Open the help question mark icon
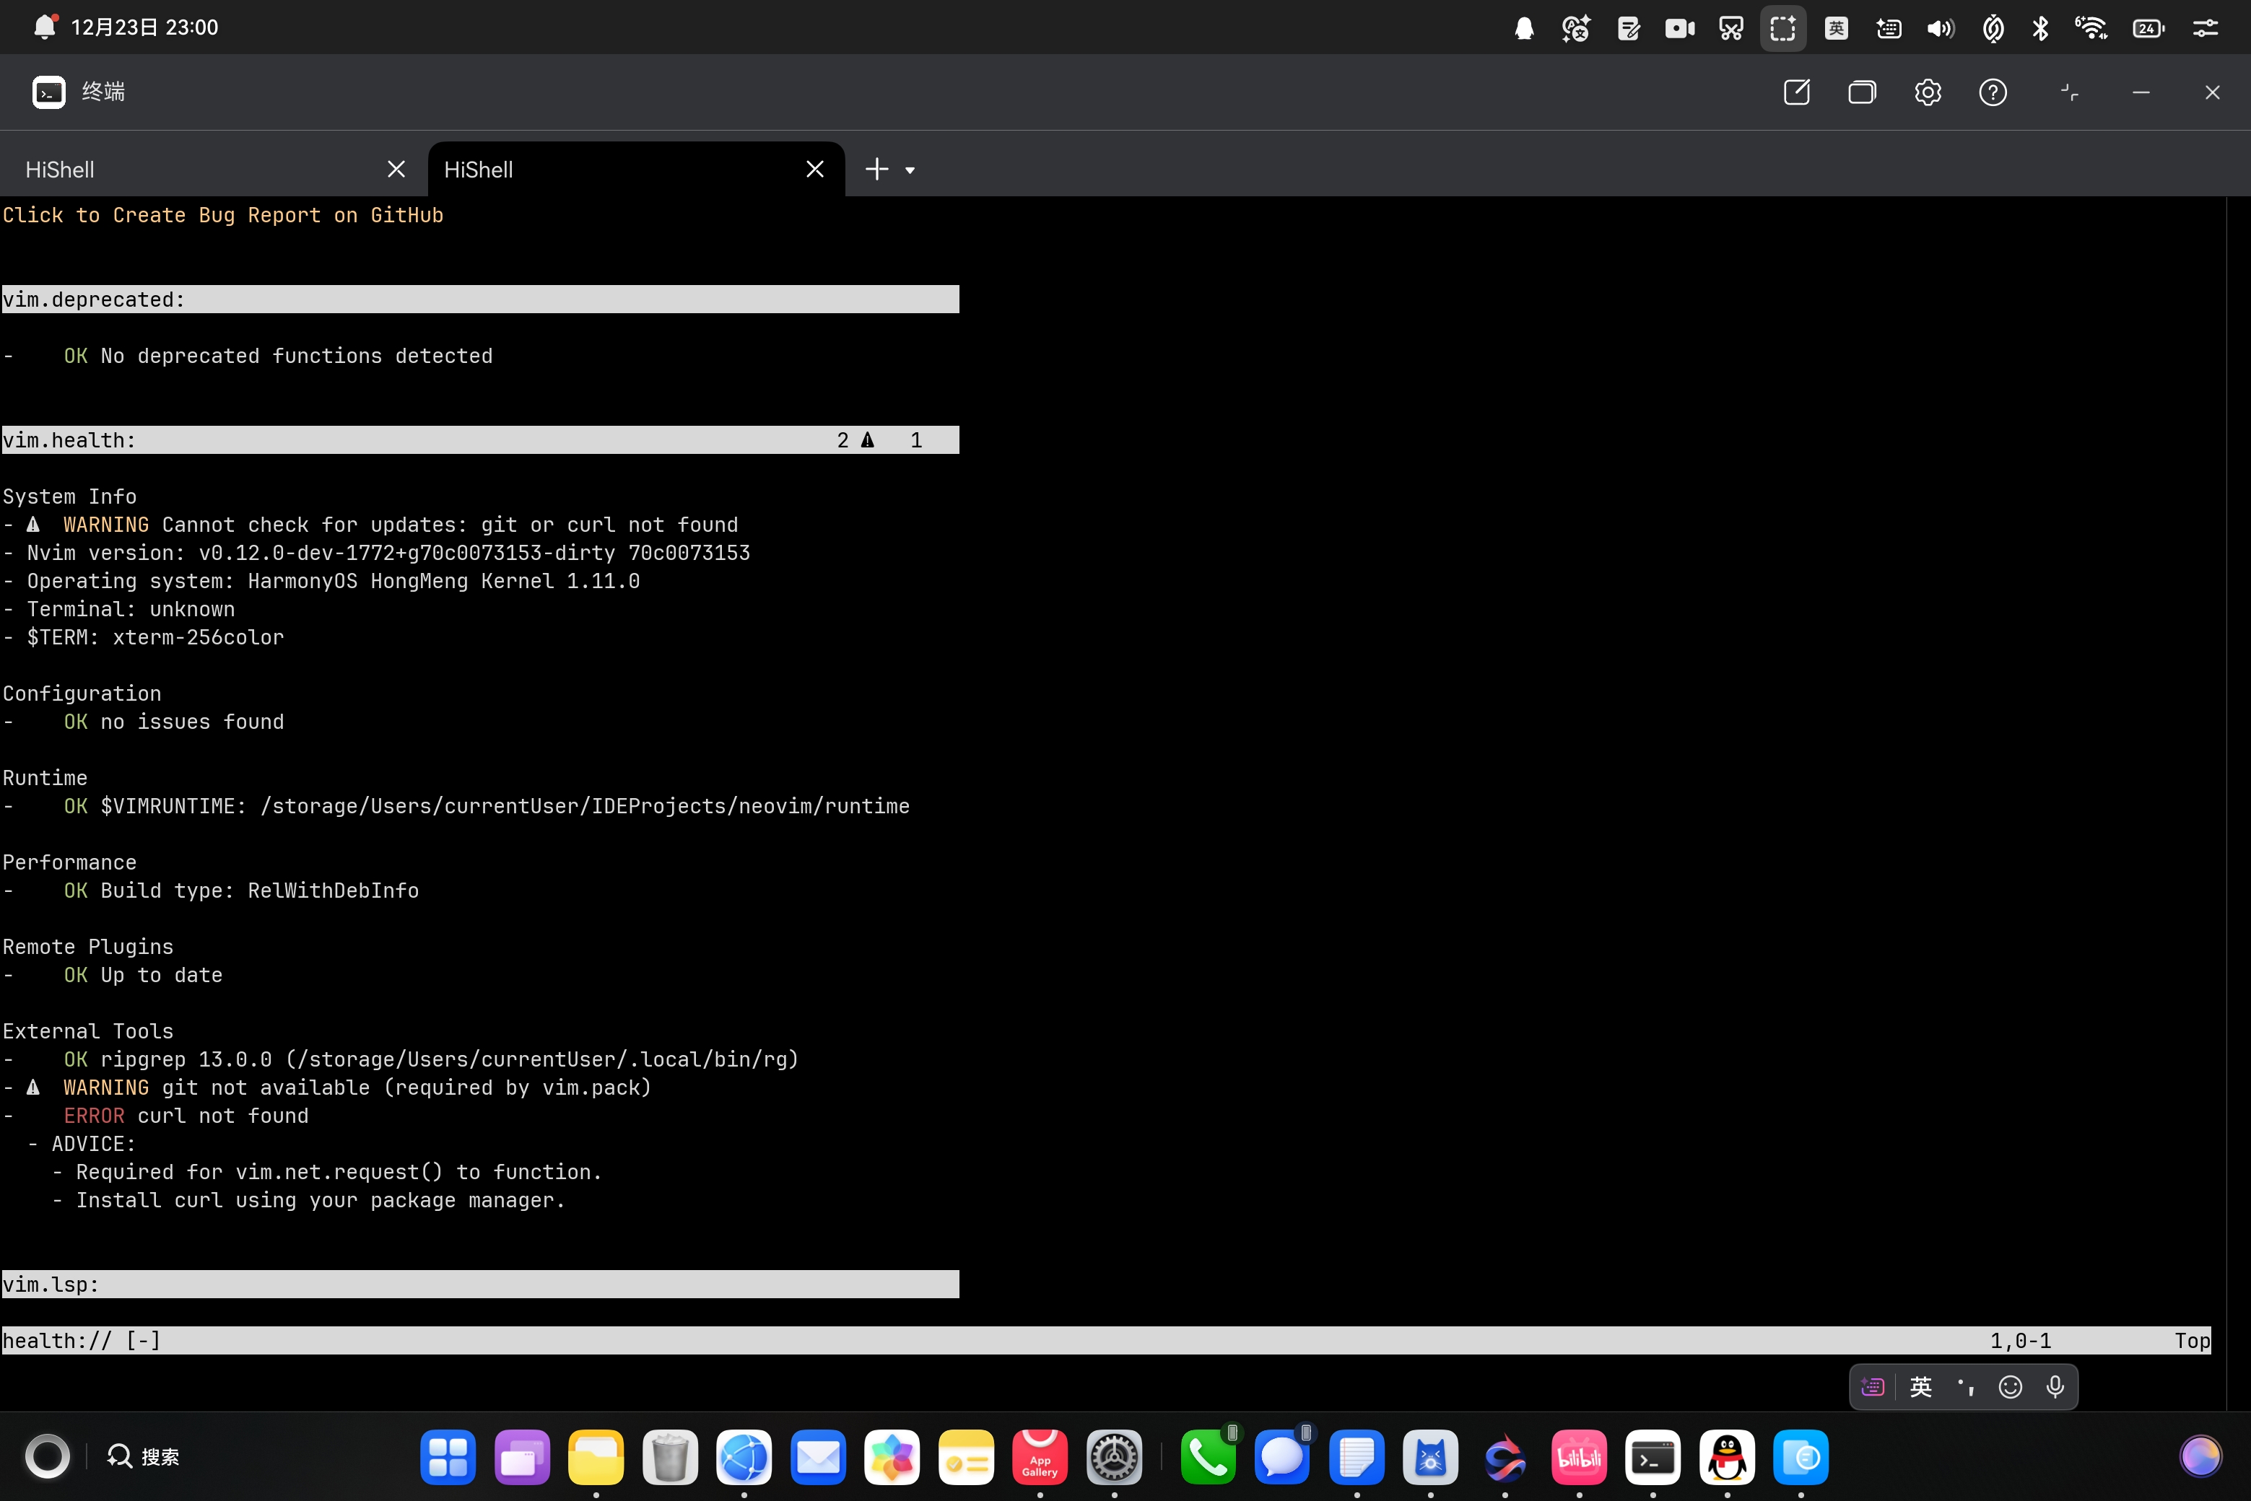Screen dimensions: 2251x1501 [1993, 92]
